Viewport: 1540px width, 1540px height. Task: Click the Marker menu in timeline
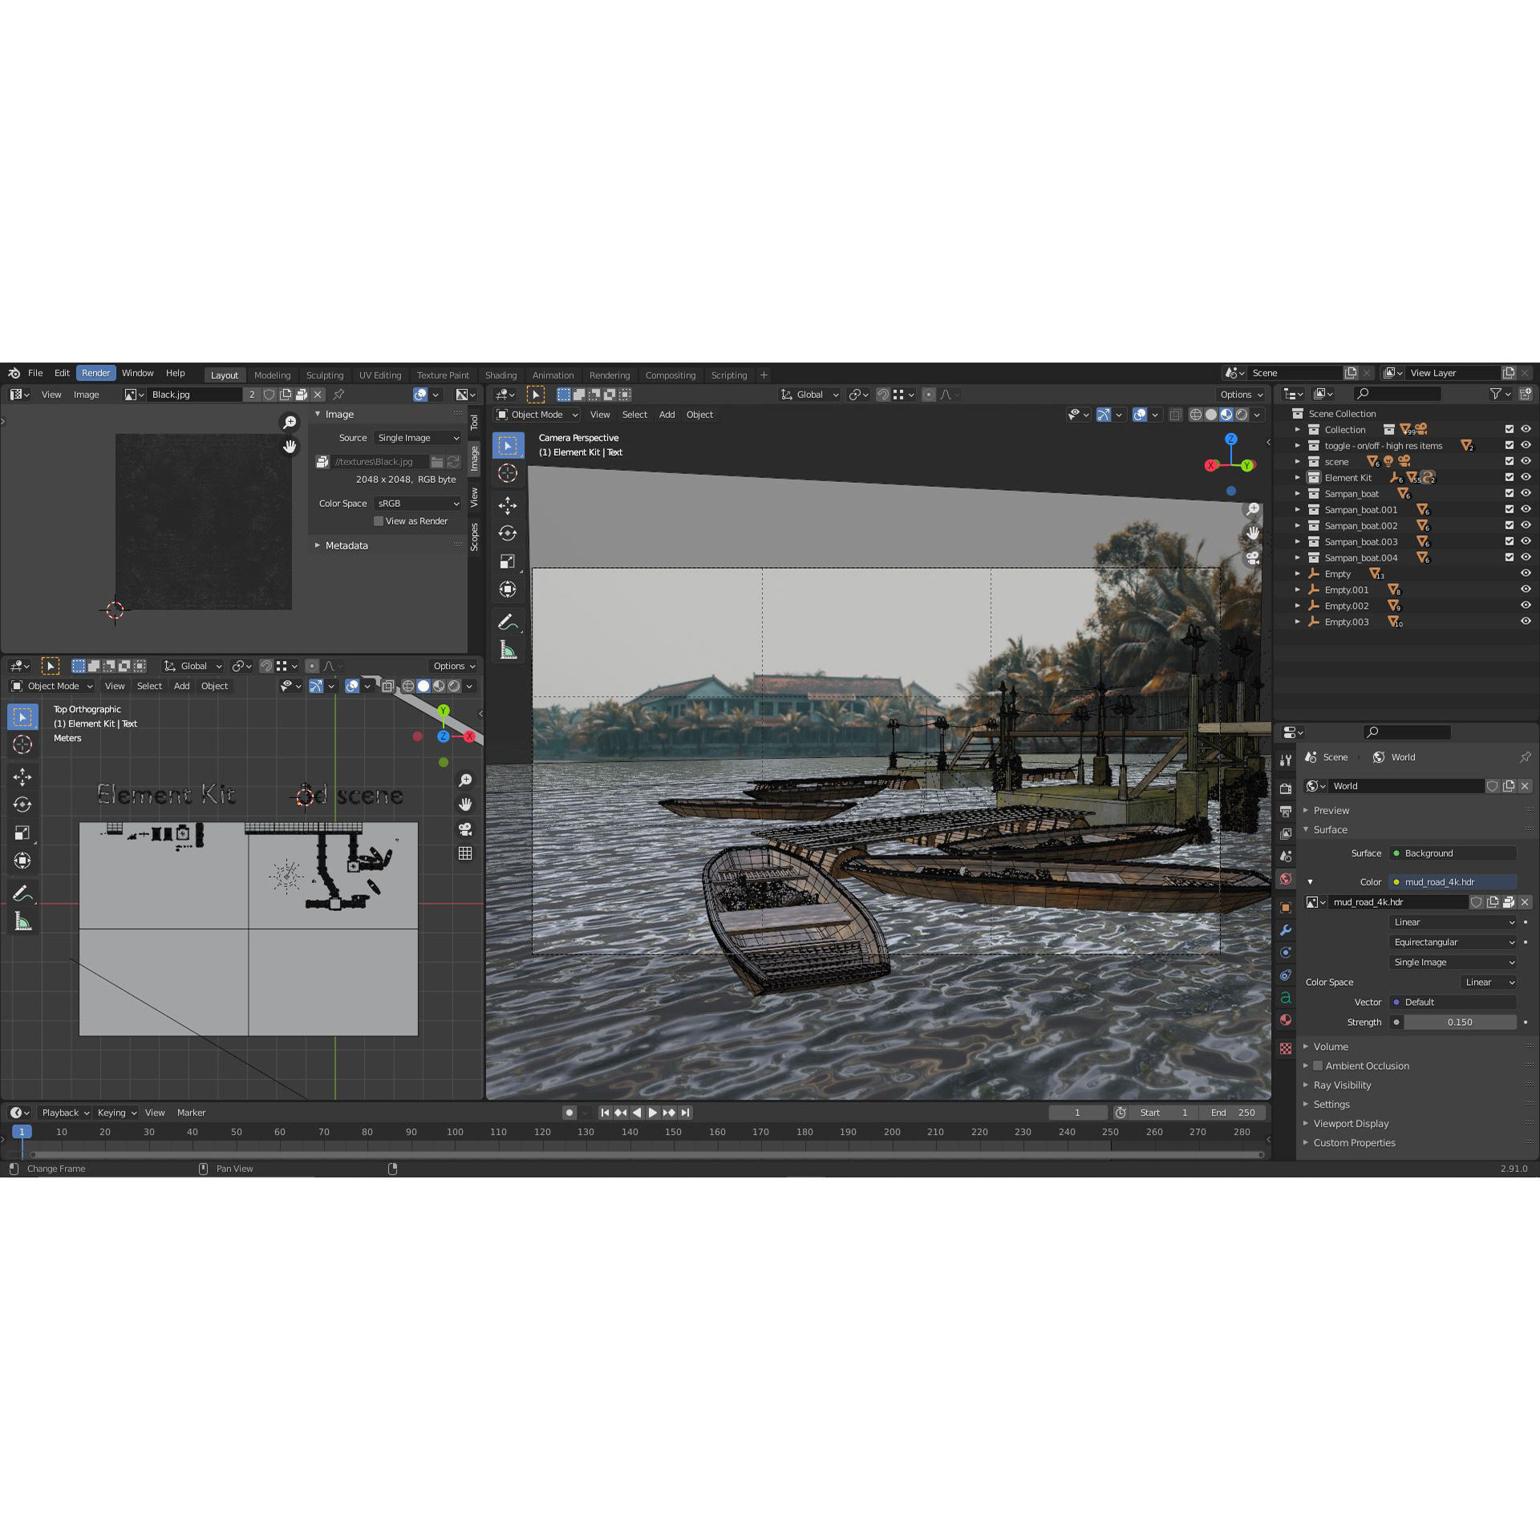coord(191,1112)
